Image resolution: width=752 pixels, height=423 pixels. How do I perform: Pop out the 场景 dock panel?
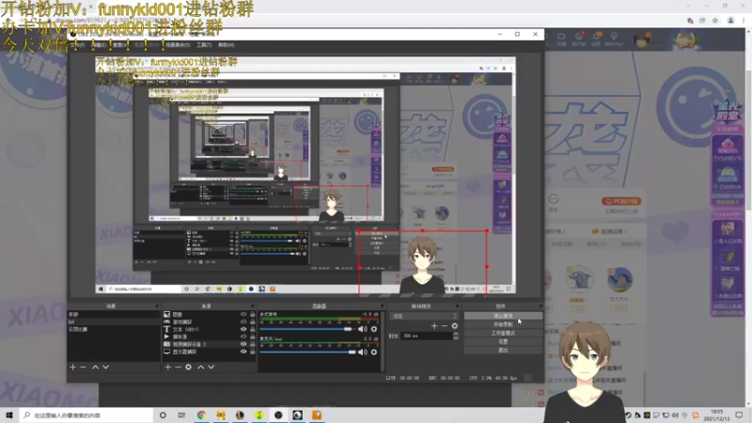point(157,306)
